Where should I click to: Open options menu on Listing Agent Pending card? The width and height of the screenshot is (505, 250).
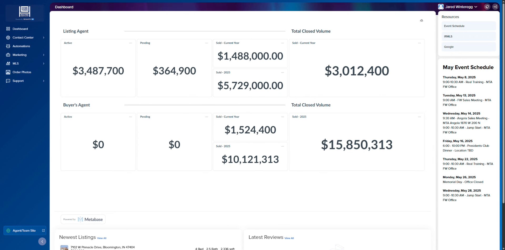[207, 43]
